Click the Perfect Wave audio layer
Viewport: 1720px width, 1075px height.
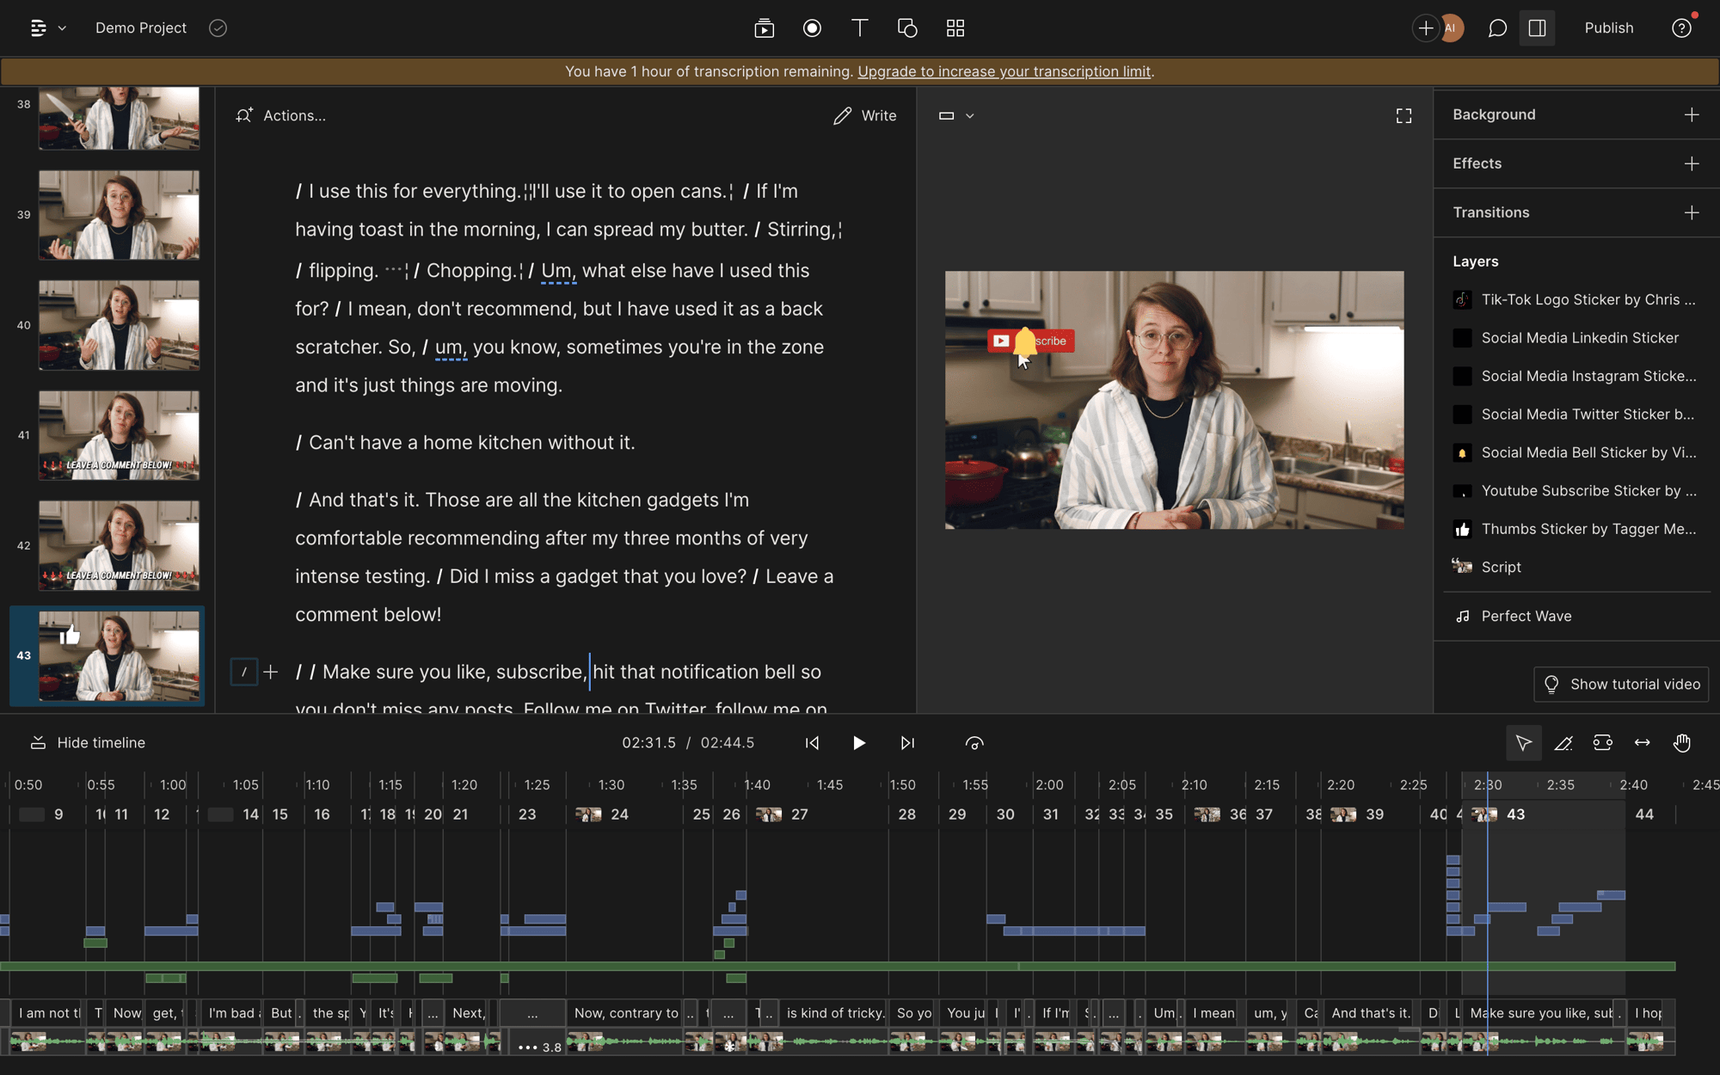pyautogui.click(x=1525, y=616)
